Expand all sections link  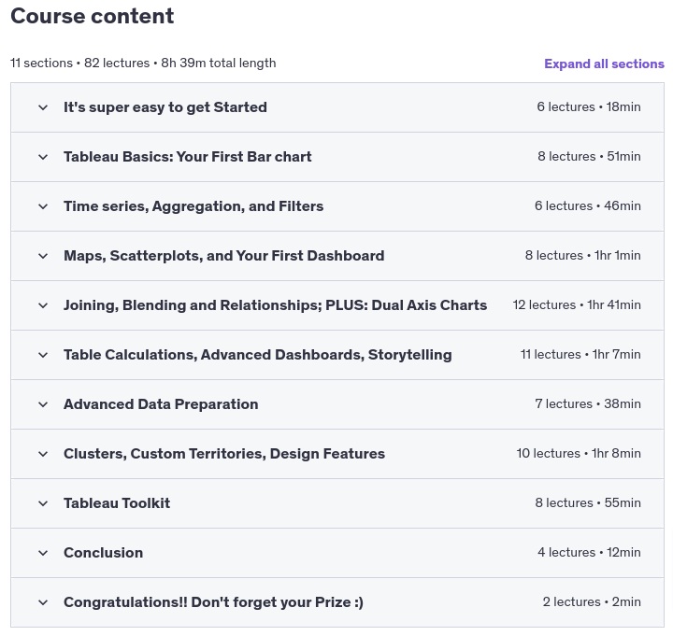point(604,64)
